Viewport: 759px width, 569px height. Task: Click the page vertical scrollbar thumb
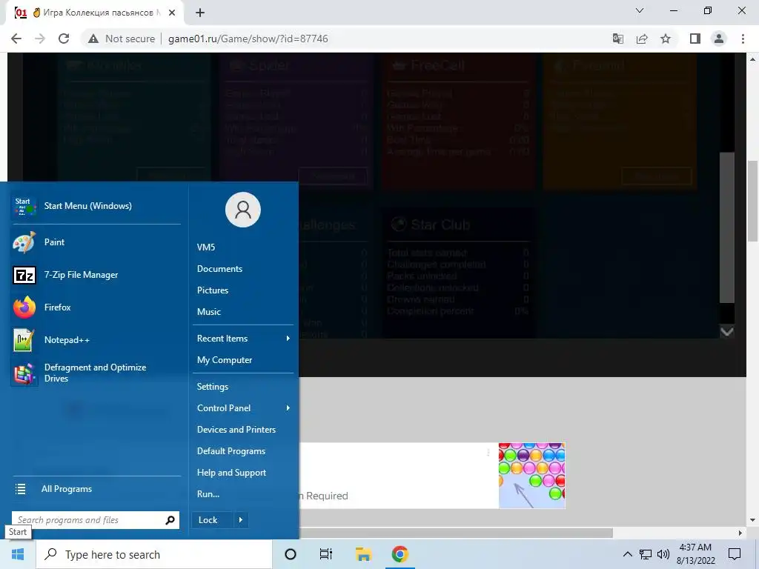752,201
